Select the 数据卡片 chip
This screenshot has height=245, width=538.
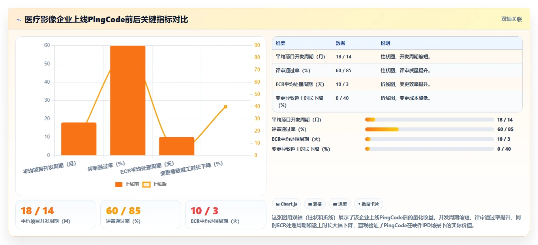(368, 204)
